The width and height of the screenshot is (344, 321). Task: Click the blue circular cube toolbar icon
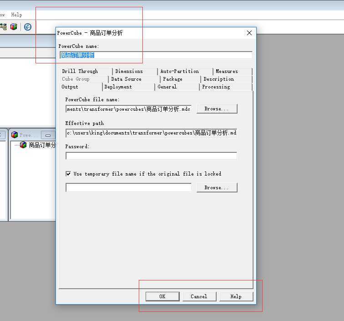tap(28, 27)
